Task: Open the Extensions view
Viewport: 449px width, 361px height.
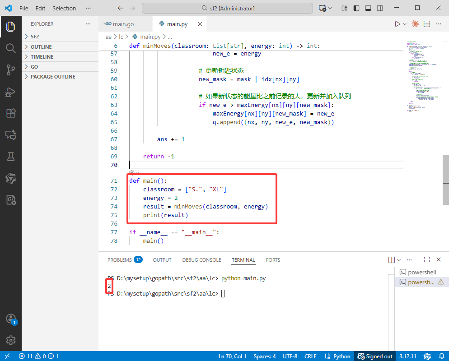Action: pos(10,113)
